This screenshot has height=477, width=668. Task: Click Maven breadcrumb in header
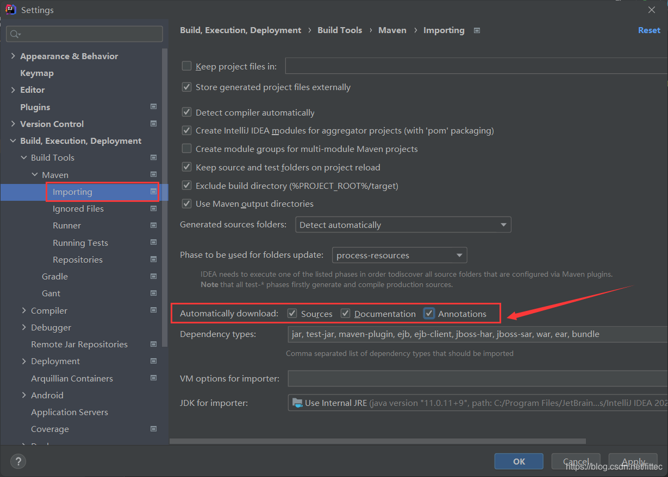click(x=392, y=30)
